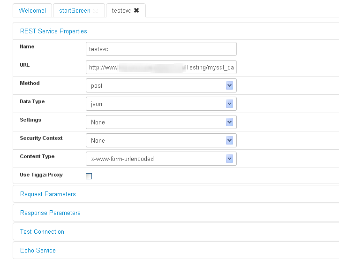Open the Method dropdown
339x268 pixels.
click(161, 85)
